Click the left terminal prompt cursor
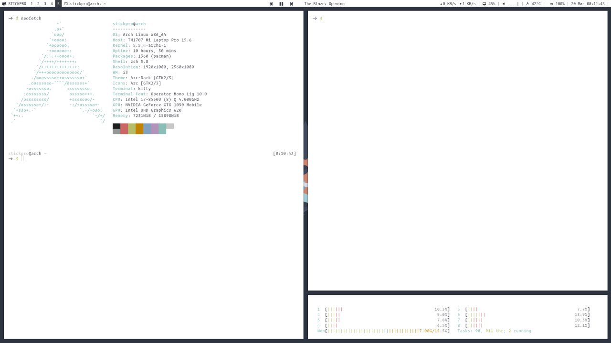 (x=22, y=158)
